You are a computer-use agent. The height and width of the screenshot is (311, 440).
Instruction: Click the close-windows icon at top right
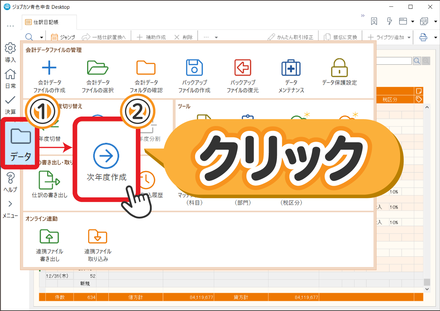424,21
